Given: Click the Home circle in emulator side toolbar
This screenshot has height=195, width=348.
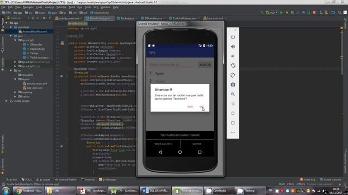Looking at the screenshot, I should [233, 113].
